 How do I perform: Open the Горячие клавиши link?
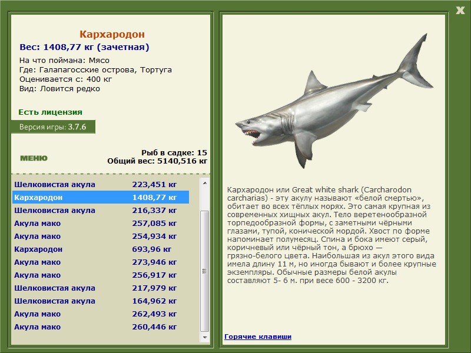(258, 337)
